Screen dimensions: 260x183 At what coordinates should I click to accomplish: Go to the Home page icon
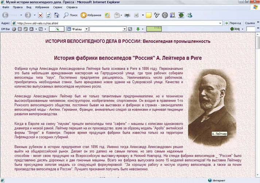pyautogui.click(x=57, y=15)
